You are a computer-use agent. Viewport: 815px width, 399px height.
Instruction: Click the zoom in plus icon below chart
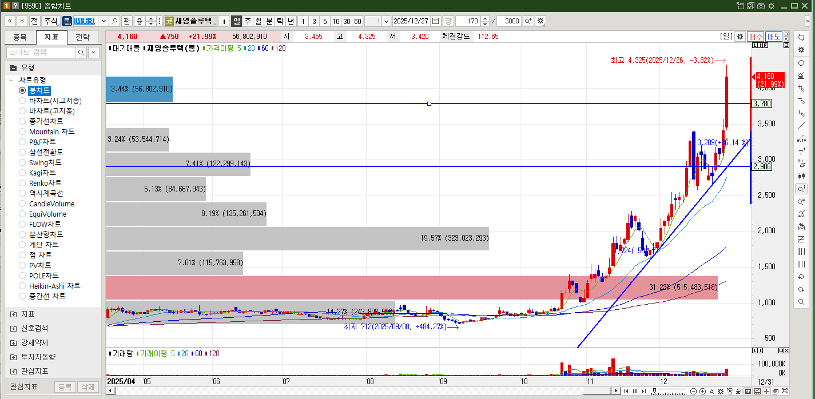click(x=702, y=391)
